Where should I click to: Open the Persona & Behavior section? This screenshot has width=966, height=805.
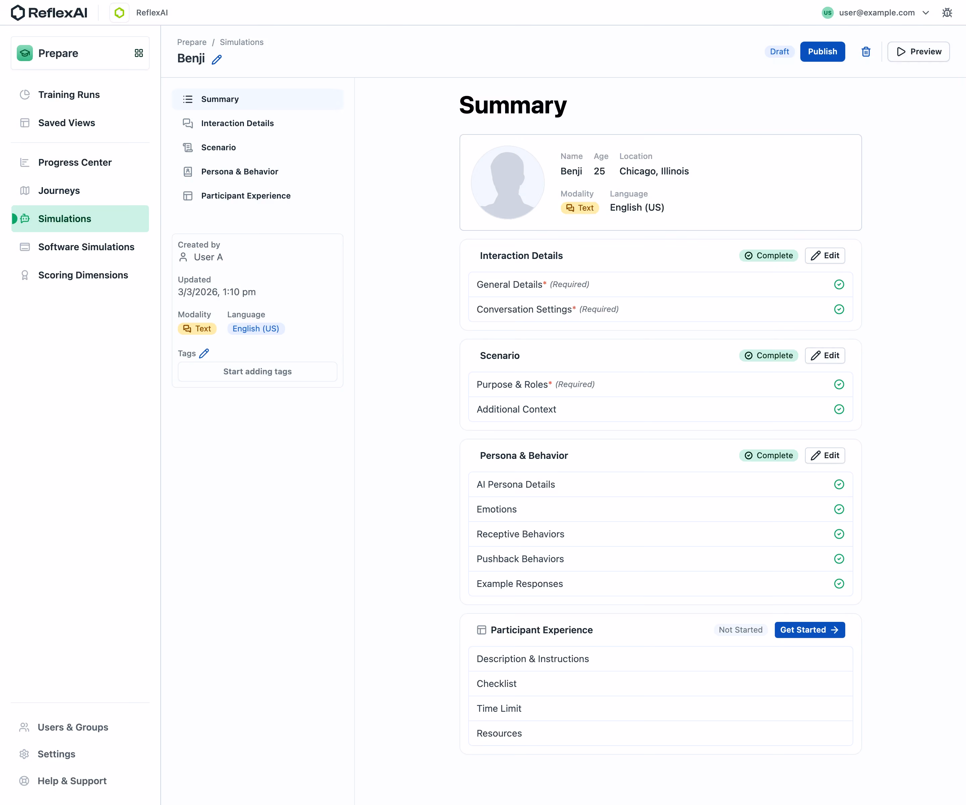(257, 172)
